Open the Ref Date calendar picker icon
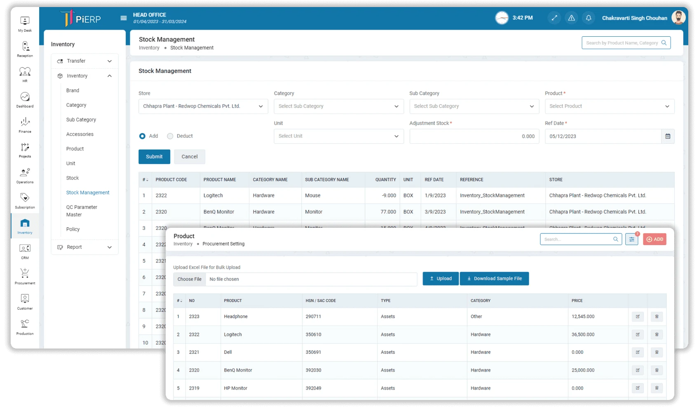Image resolution: width=699 pixels, height=407 pixels. tap(668, 136)
